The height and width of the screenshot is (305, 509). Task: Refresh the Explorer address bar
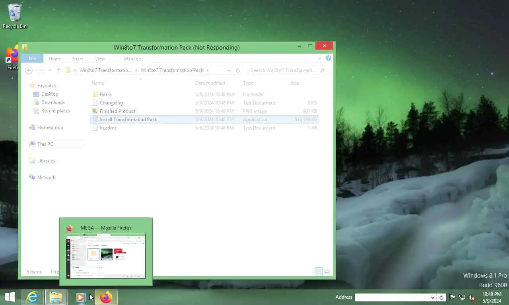(x=238, y=70)
